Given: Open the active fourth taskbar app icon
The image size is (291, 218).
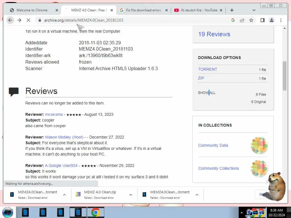Looking at the screenshot, I should click(78, 212).
